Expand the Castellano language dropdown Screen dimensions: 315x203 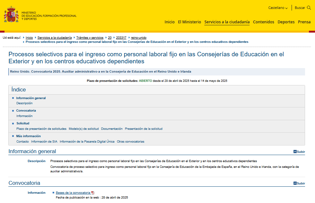(278, 7)
